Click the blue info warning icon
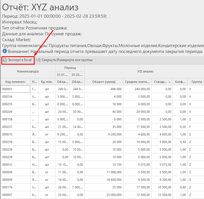 point(4,51)
